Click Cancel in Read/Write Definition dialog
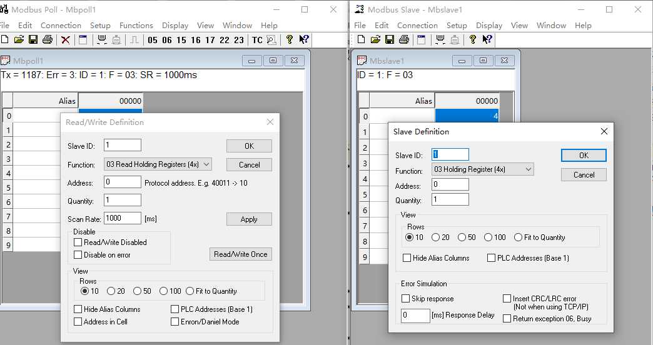Image resolution: width=653 pixels, height=345 pixels. (x=249, y=165)
